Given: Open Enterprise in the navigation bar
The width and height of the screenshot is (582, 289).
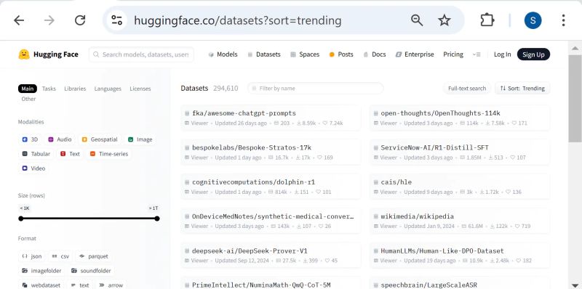Looking at the screenshot, I should tap(415, 54).
